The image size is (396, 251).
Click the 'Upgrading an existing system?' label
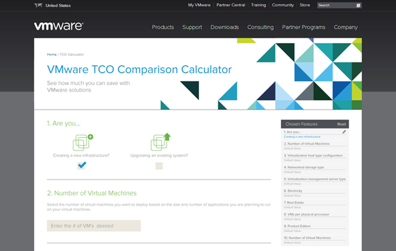[159, 155]
